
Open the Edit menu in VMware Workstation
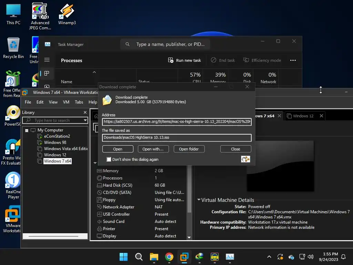pyautogui.click(x=40, y=102)
